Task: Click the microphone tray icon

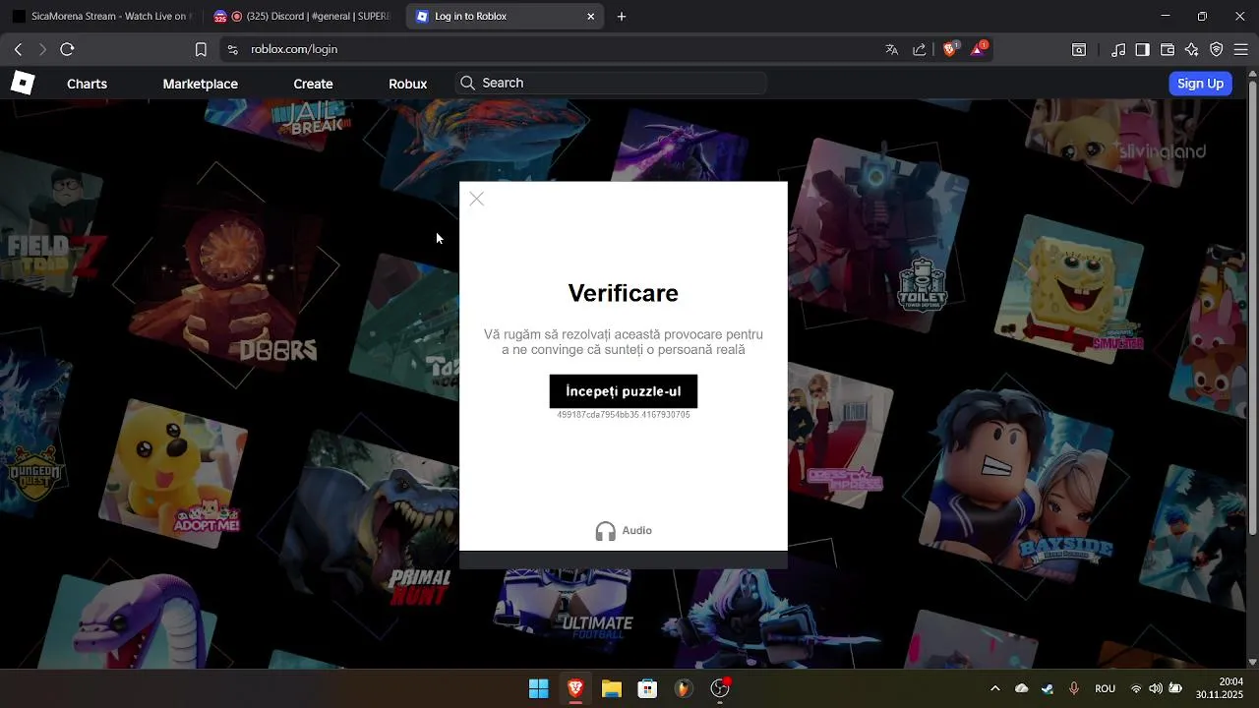Action: pyautogui.click(x=1074, y=688)
